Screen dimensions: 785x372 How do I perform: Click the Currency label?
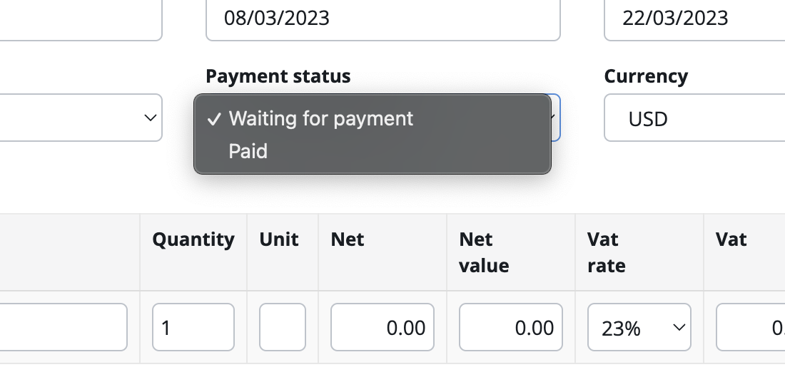pos(646,76)
